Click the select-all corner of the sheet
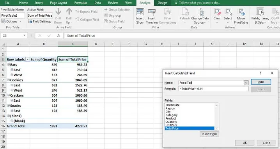This screenshot has width=280, height=149. click(3, 44)
